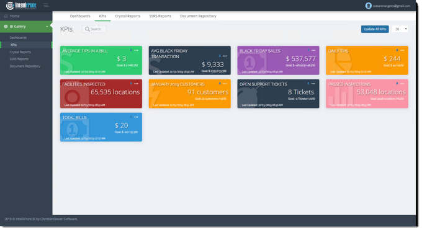The height and width of the screenshot is (230, 427).
Task: Click the search magnifier icon
Action: 88,29
